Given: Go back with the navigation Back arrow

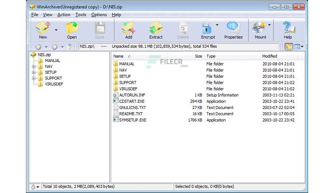Looking at the screenshot, I should click(x=38, y=47).
